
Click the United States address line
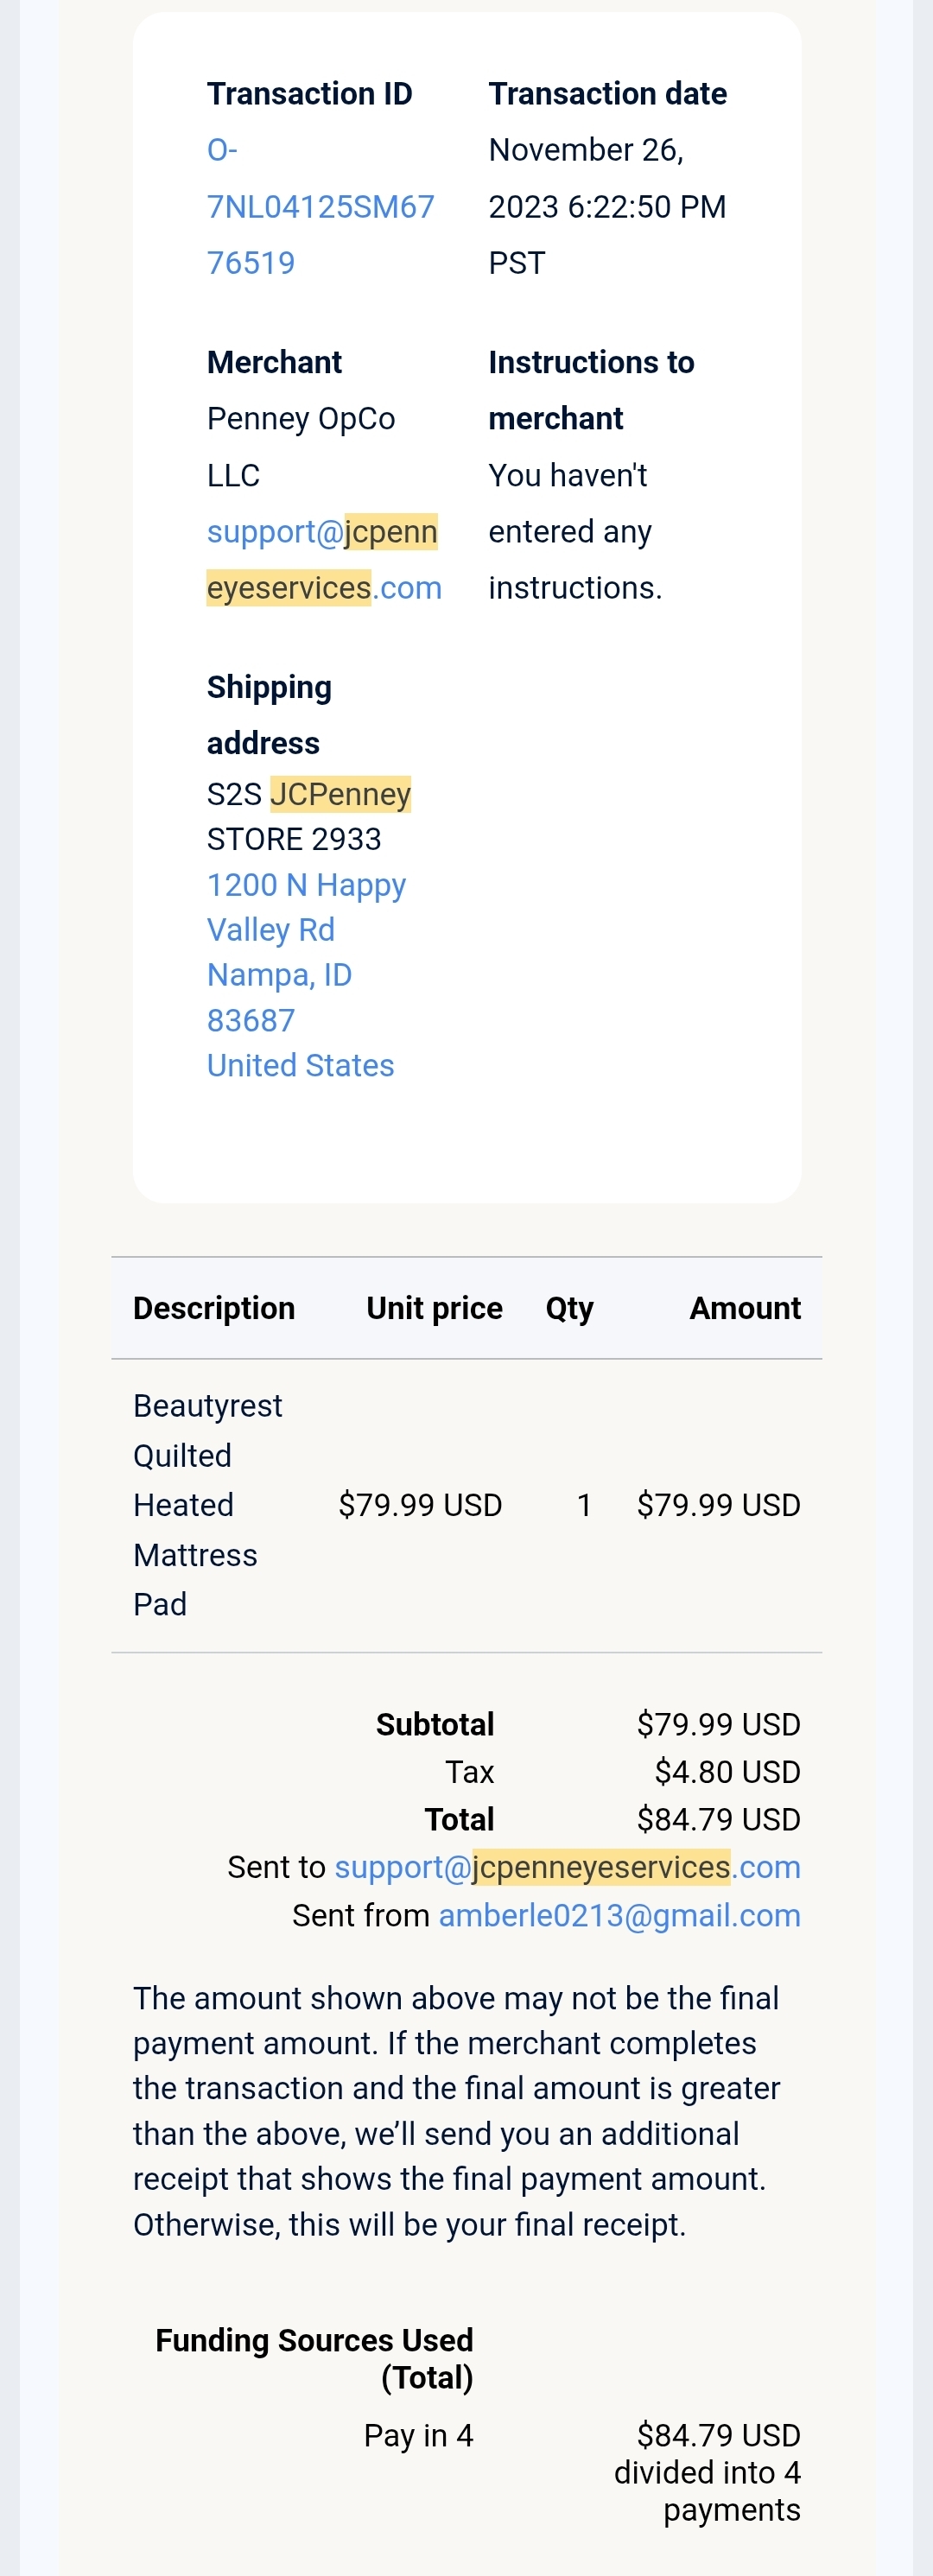(x=300, y=1065)
